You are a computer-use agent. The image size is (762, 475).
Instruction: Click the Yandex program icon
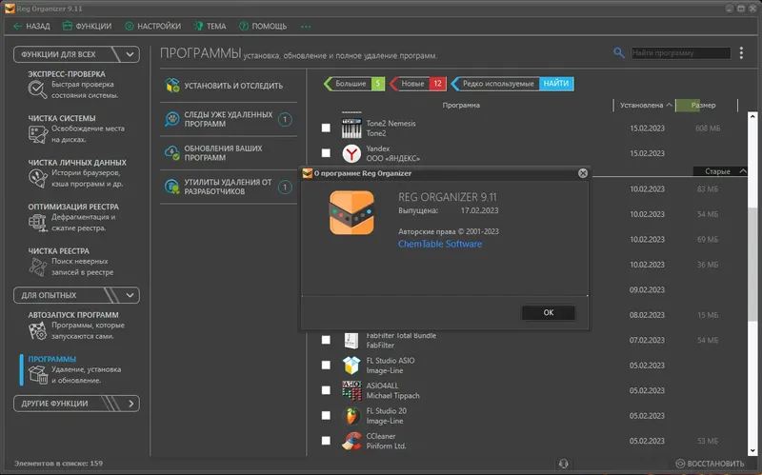[x=351, y=153]
